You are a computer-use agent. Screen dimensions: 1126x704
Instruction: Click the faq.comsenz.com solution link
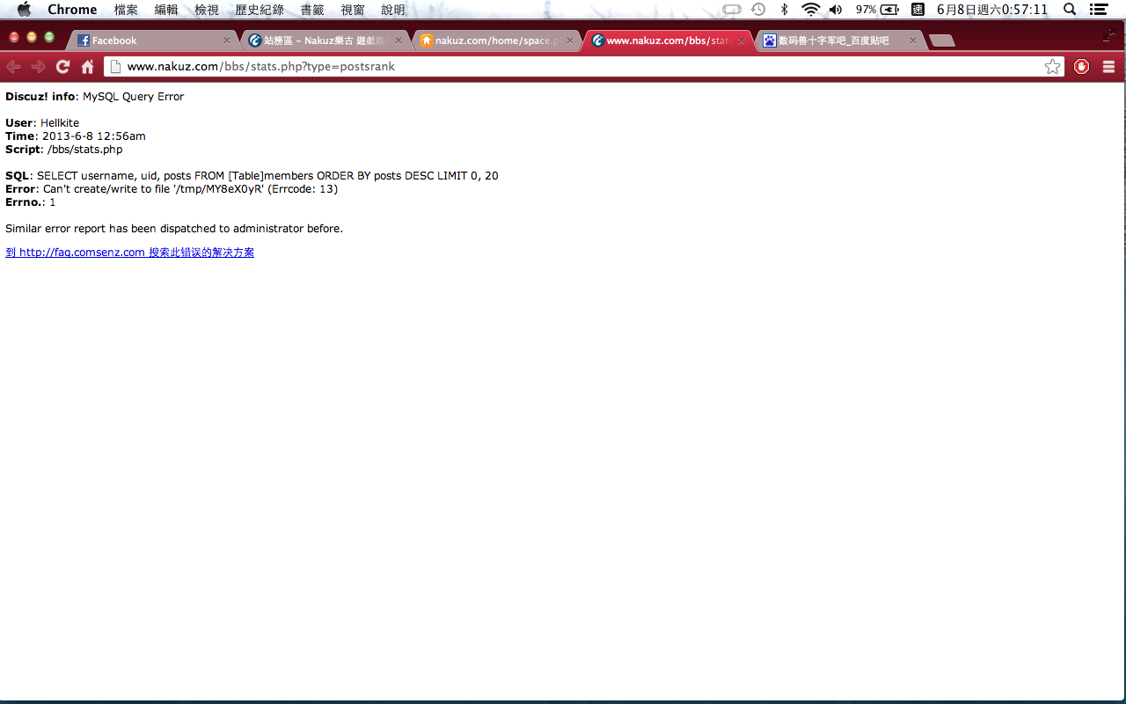point(129,253)
